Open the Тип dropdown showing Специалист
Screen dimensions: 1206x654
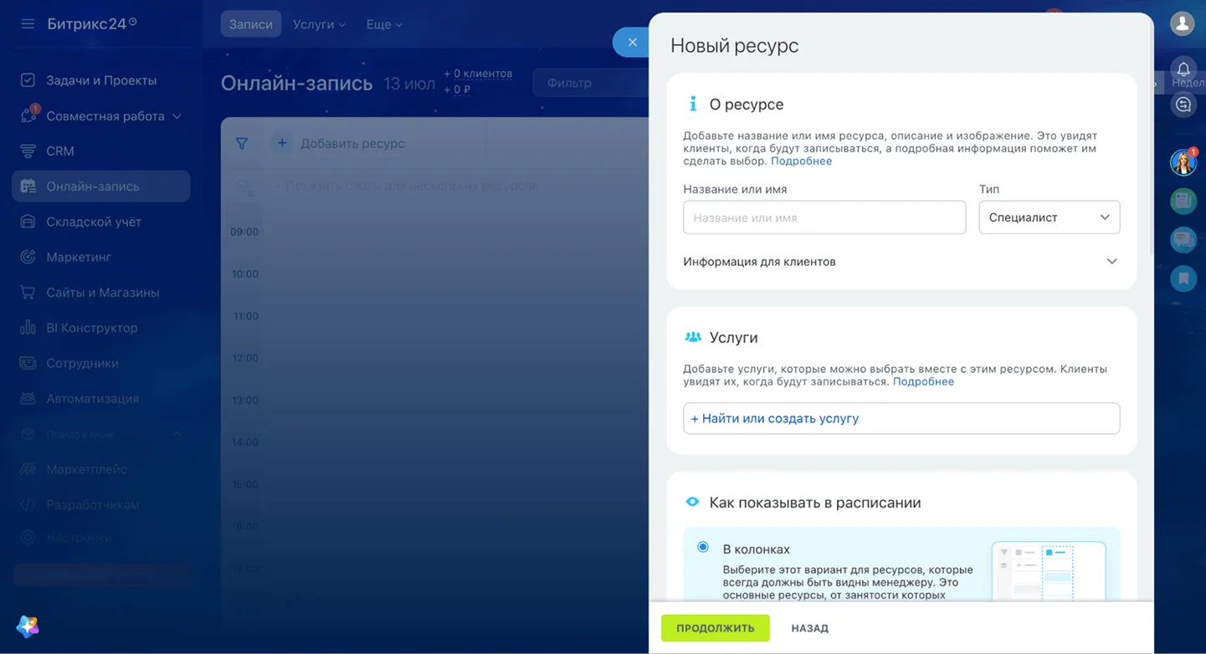pos(1049,217)
